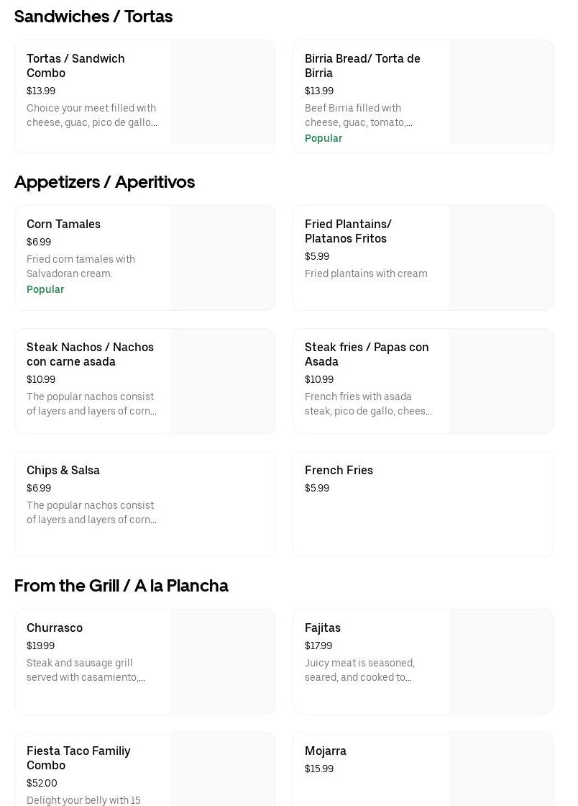Click the Appetizers / Aperitivos section heading
The height and width of the screenshot is (806, 578).
(105, 182)
